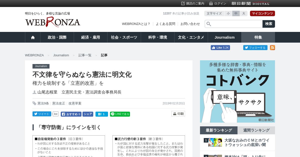Open 購読のご案内 link
The width and height of the screenshot is (300, 157).
pyautogui.click(x=193, y=3)
